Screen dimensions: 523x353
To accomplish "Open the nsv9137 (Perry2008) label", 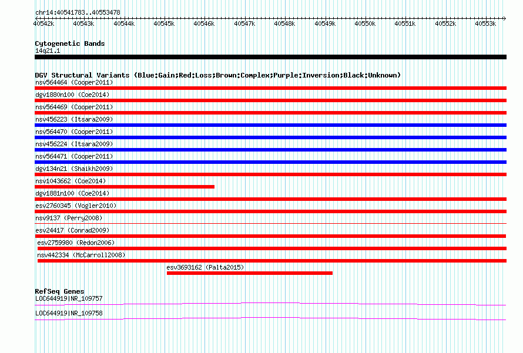I will (x=69, y=218).
